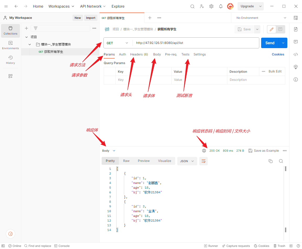Click the New button

(78, 18)
